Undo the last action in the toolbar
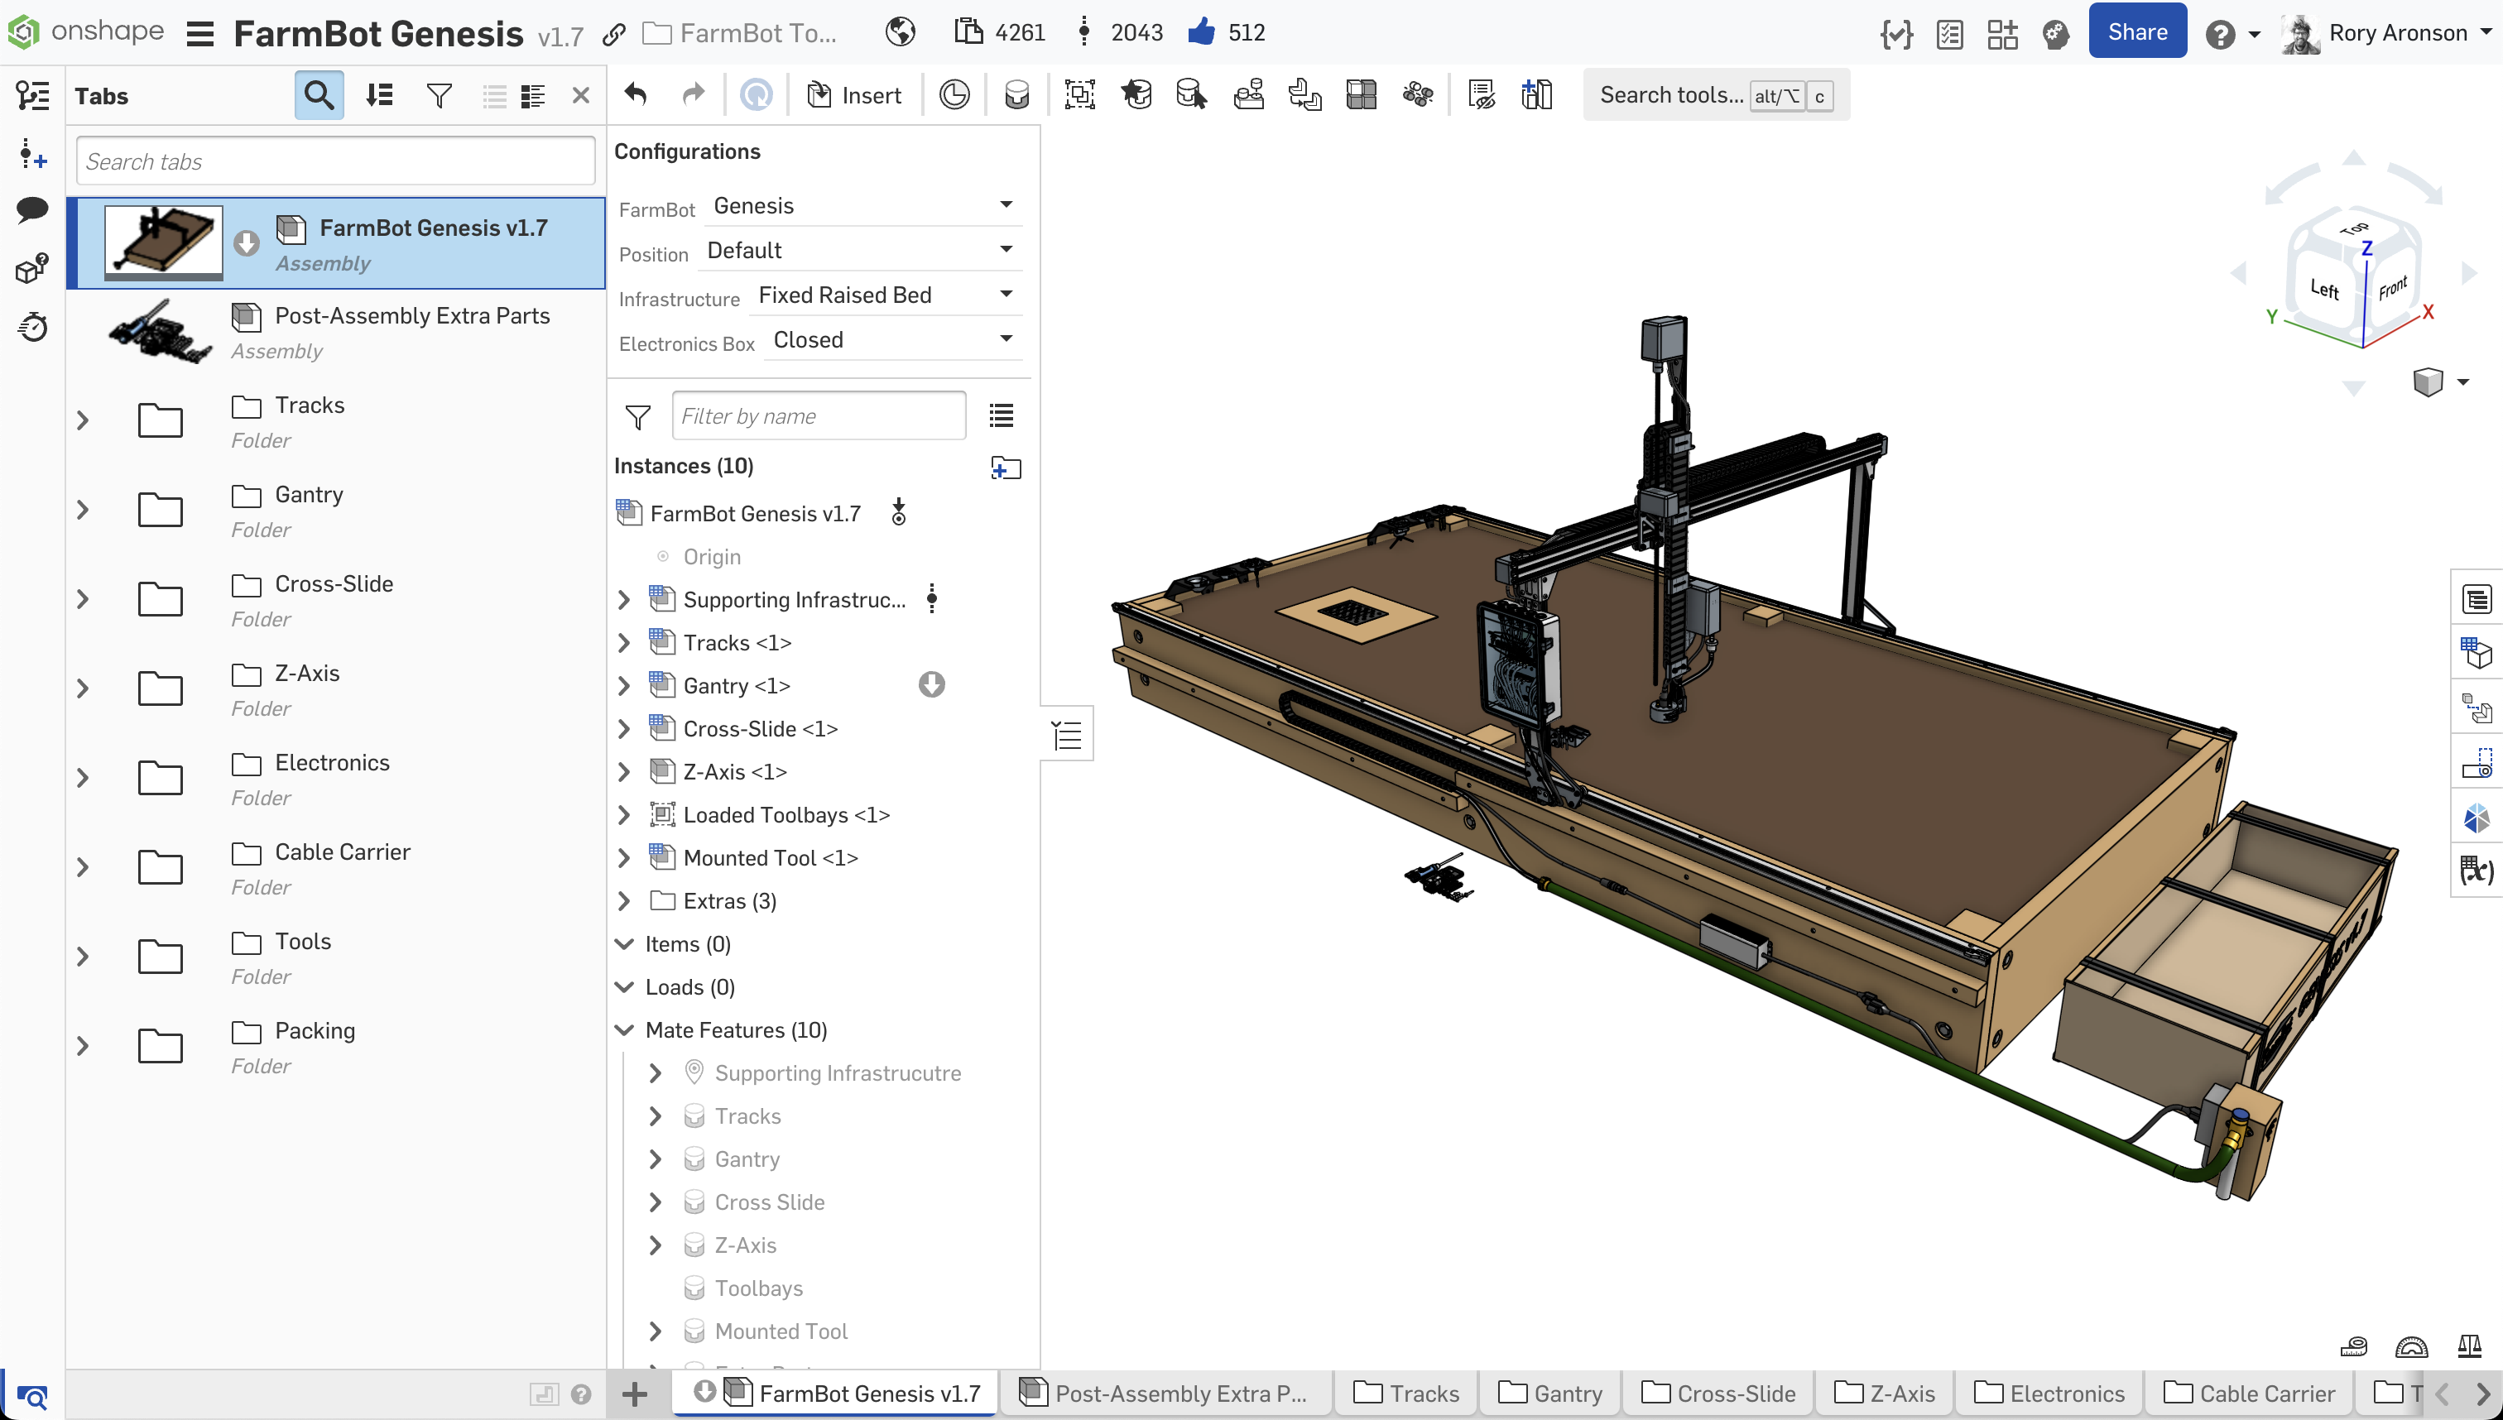The width and height of the screenshot is (2503, 1420). point(635,94)
